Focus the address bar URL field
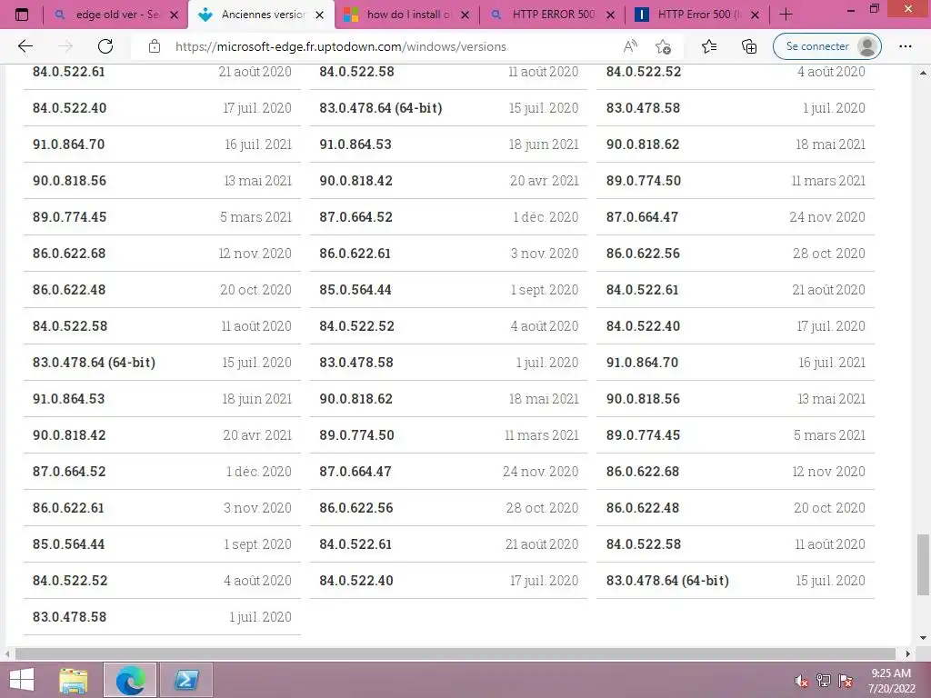The width and height of the screenshot is (931, 698). [341, 46]
